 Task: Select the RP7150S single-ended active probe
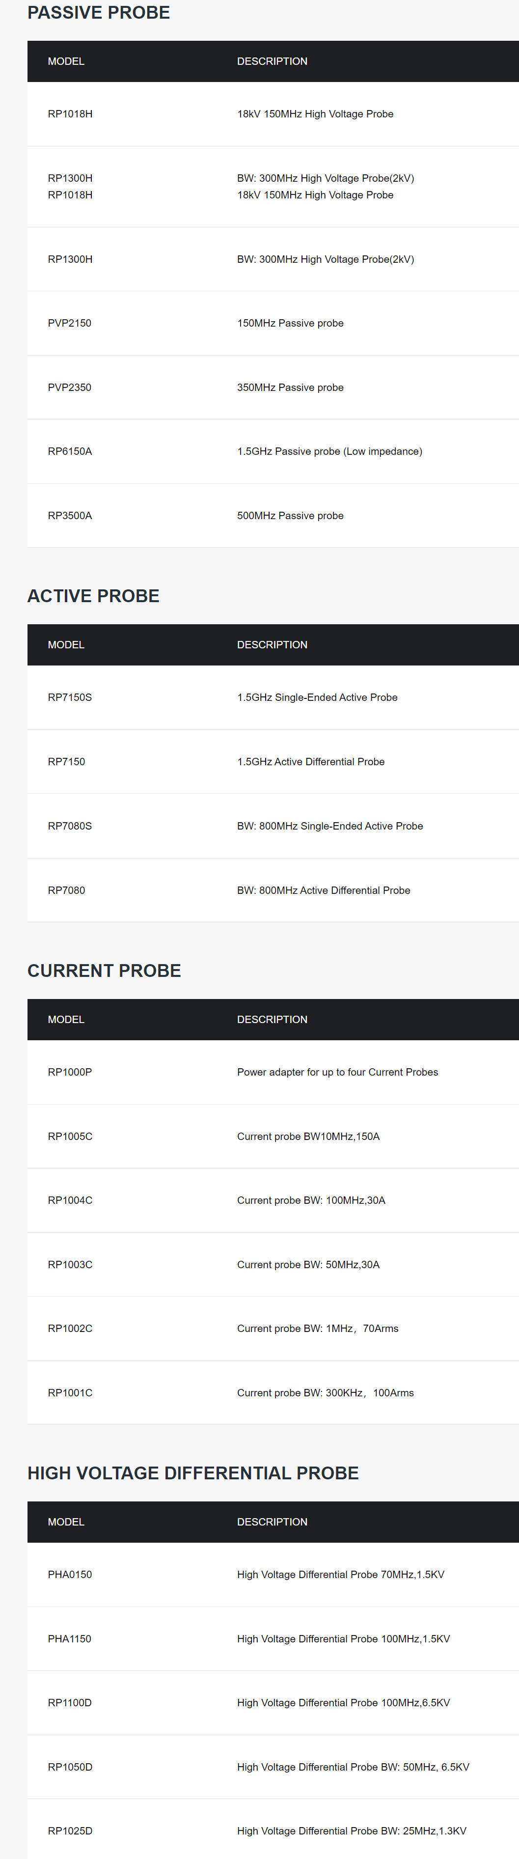point(273,698)
